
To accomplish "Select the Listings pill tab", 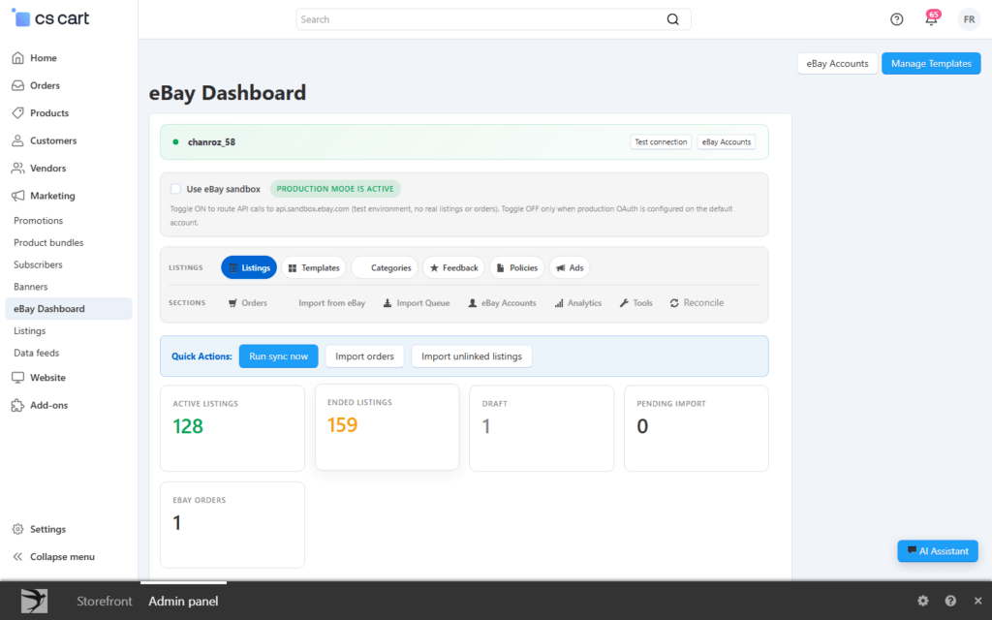I will tap(249, 267).
